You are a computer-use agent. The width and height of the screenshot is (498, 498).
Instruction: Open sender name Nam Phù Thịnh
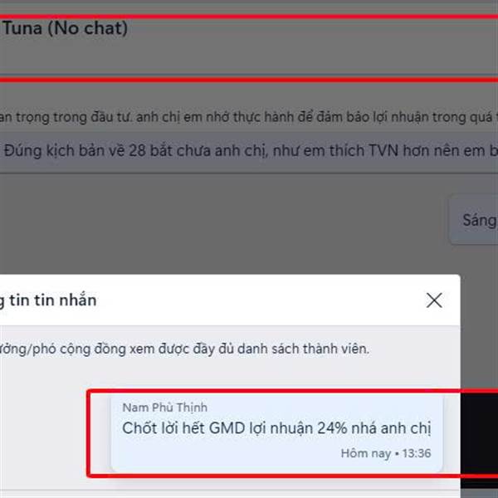click(x=165, y=408)
